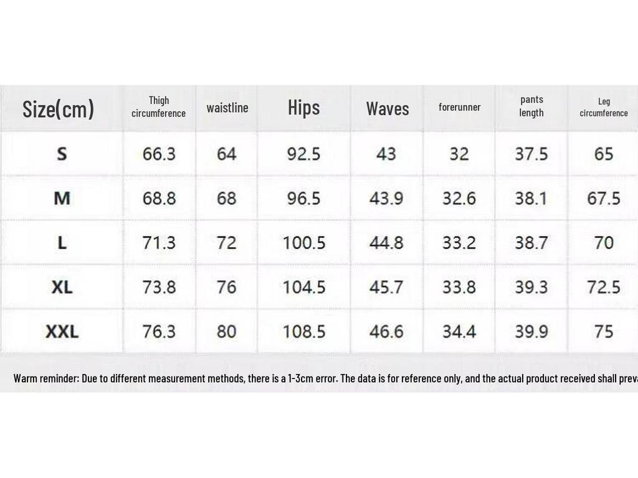Select the 34.4 forerunner cell for XXL
Screen dimensions: 638x478
coord(459,332)
